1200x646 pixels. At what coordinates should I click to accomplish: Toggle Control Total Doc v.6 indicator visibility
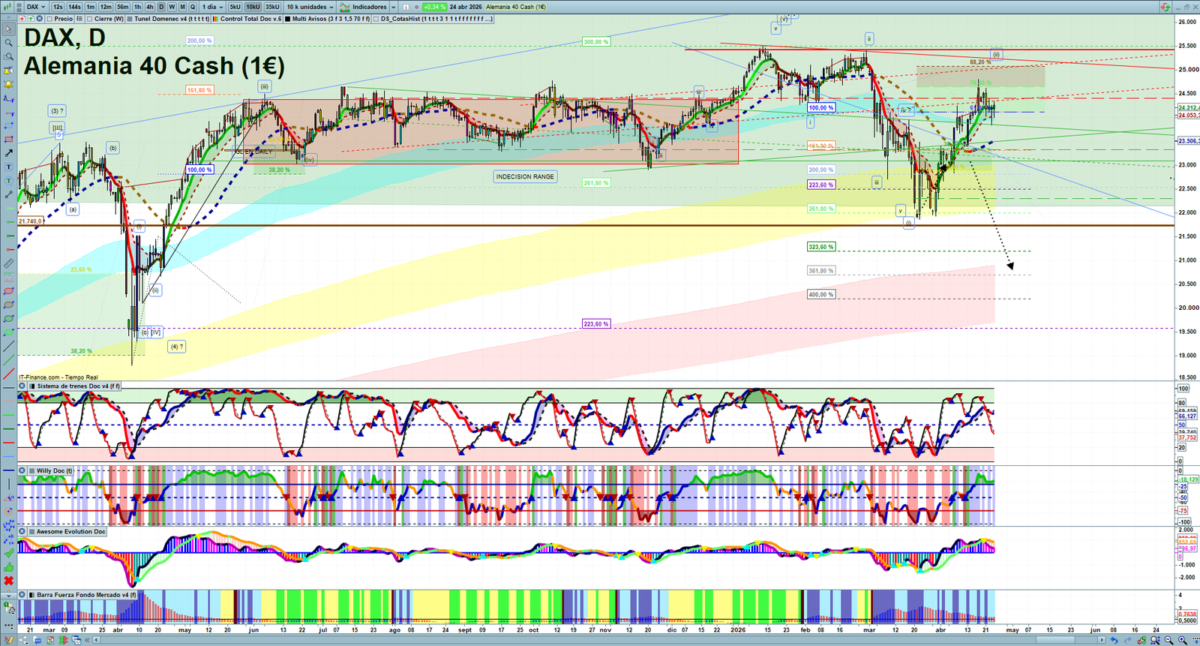215,19
